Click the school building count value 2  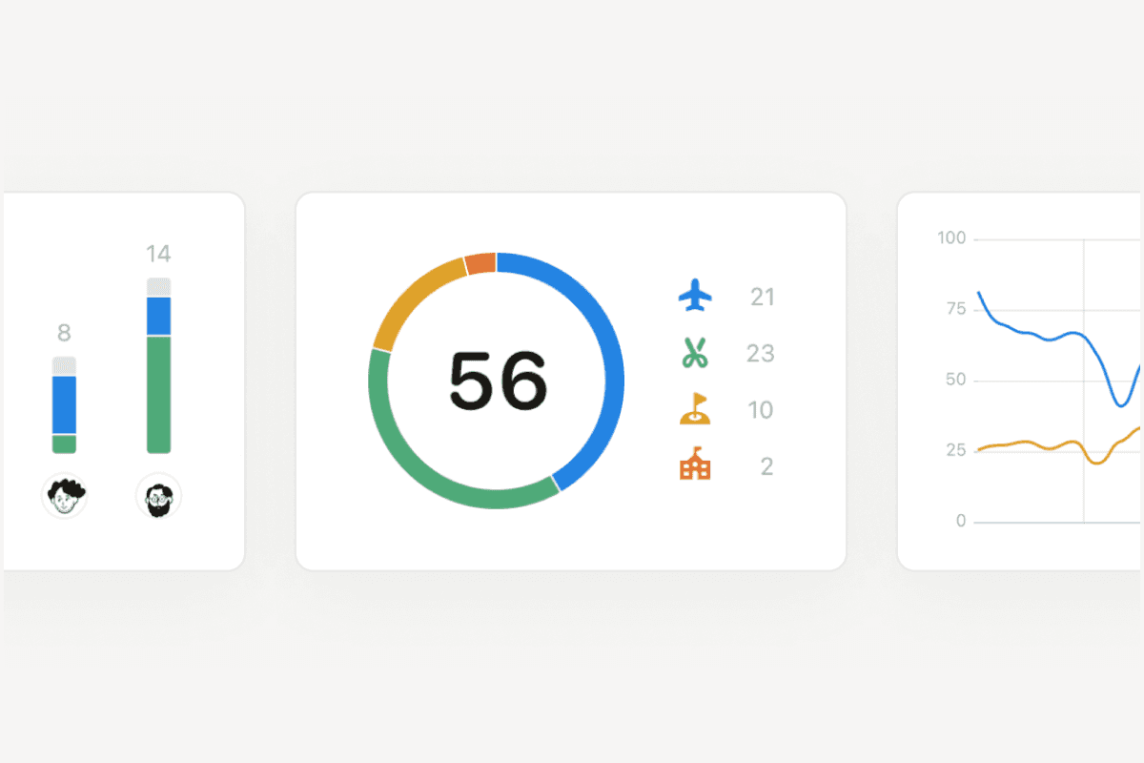(x=766, y=466)
